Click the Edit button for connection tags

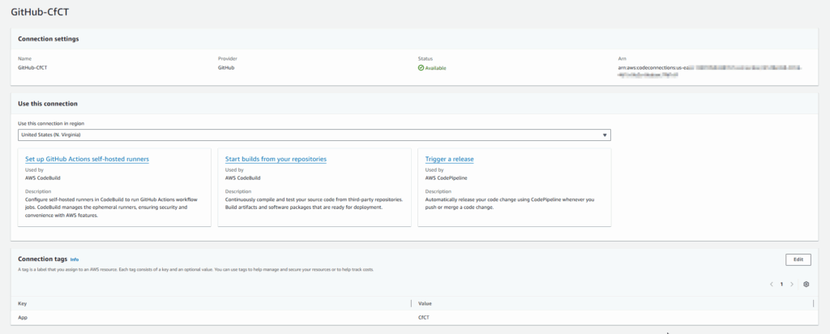(x=798, y=259)
